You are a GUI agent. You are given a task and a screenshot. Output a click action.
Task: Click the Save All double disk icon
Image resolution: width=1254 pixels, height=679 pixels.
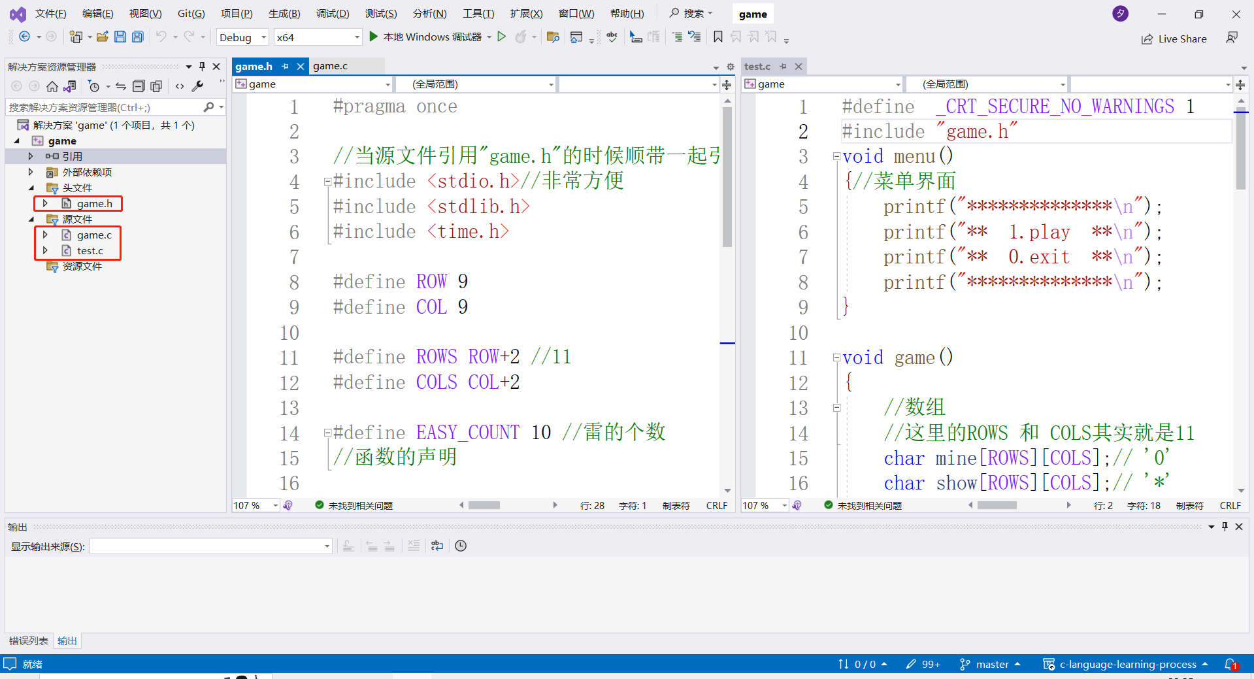pos(138,37)
